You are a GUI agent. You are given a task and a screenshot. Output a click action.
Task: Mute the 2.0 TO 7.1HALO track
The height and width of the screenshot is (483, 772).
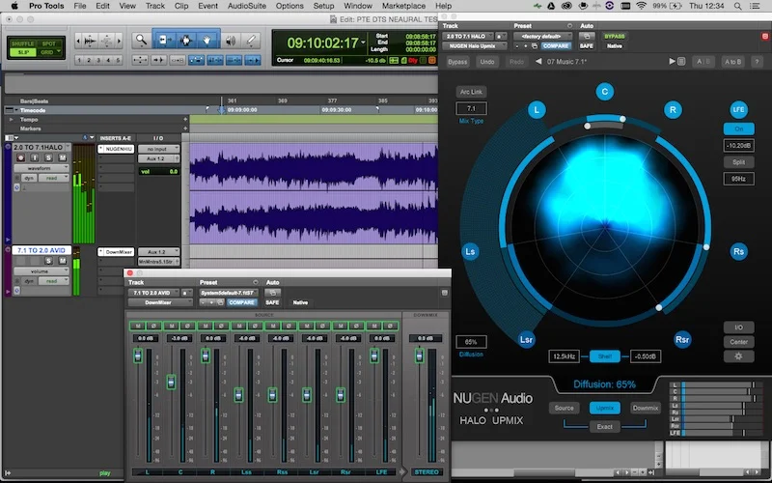63,157
